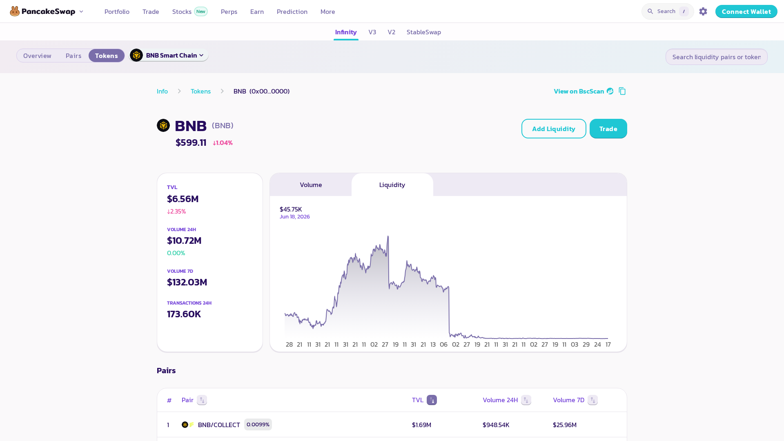Show the Liquidity chart tab
Image resolution: width=784 pixels, height=441 pixels.
click(392, 185)
